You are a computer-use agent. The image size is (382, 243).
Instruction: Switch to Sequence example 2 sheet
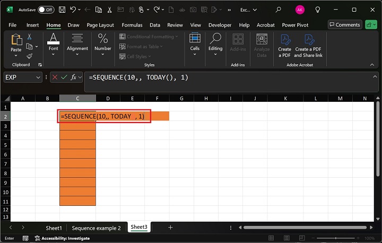coord(96,228)
